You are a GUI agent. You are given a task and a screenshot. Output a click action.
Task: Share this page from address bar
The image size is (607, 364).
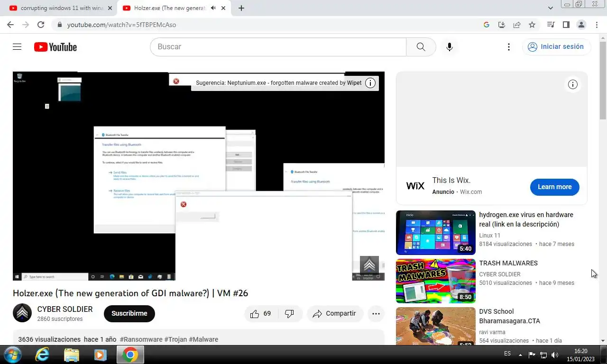click(x=517, y=25)
